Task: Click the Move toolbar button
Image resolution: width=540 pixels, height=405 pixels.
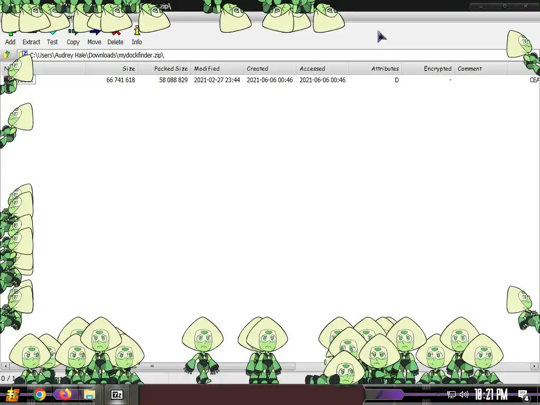Action: pyautogui.click(x=94, y=38)
